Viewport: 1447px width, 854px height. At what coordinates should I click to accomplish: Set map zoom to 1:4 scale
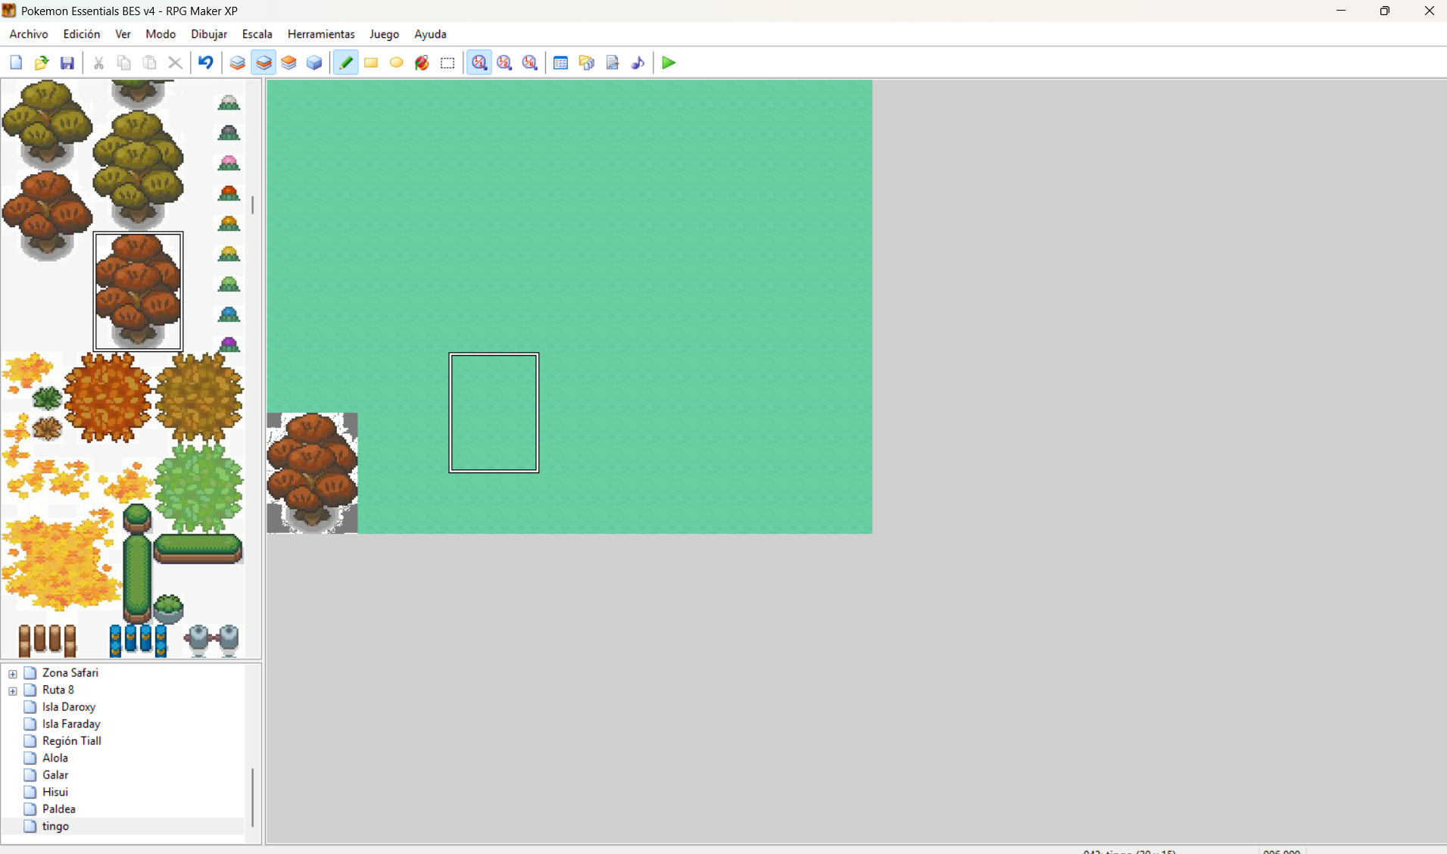pos(530,63)
